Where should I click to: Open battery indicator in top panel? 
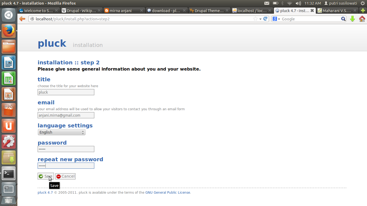coord(275,3)
